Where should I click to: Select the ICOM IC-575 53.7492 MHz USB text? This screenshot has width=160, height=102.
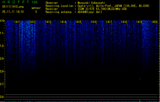102,9
